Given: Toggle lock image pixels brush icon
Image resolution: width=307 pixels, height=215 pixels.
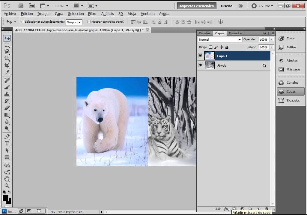Looking at the screenshot, I should [x=216, y=47].
